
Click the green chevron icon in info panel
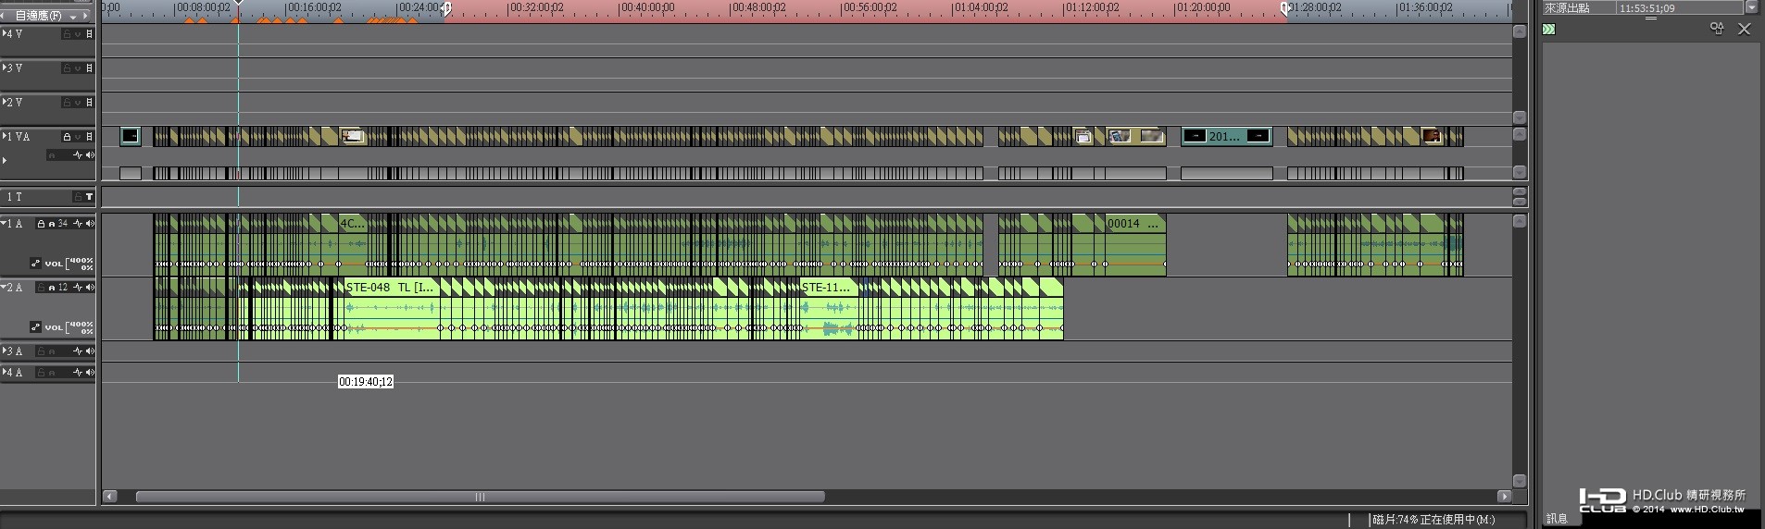click(1548, 30)
